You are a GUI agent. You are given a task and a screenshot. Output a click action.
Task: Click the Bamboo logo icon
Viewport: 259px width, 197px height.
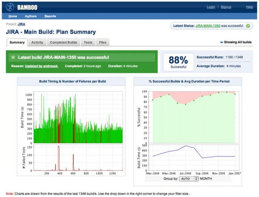10,7
